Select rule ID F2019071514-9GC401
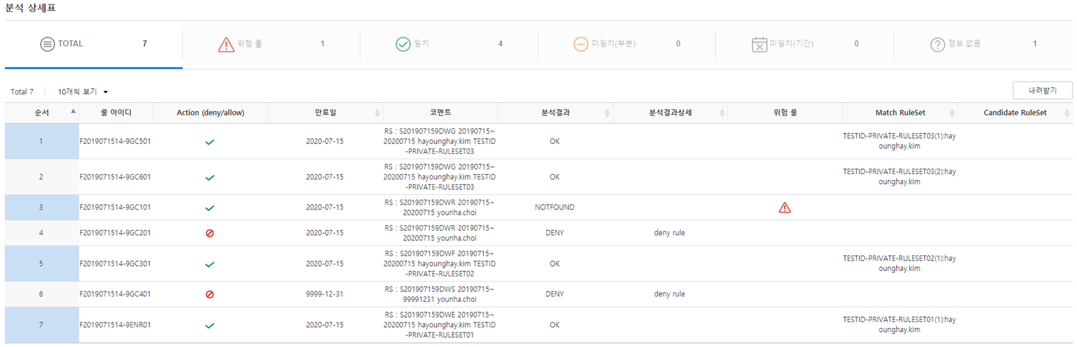Viewport: 1077px width, 347px height. 115,294
